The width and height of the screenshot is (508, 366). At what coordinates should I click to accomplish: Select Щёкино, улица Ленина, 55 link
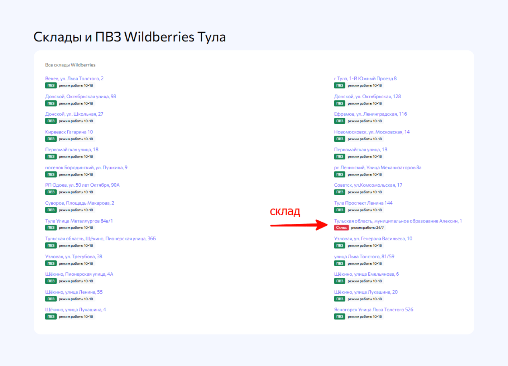(74, 292)
